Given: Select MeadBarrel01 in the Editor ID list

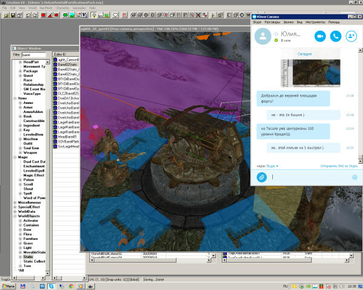Looking at the screenshot, I should click(67, 137).
